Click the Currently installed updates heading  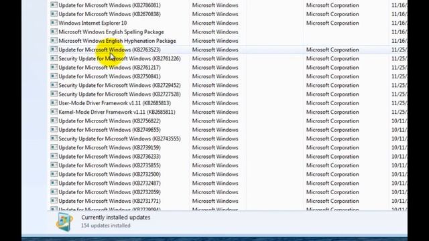tap(116, 218)
